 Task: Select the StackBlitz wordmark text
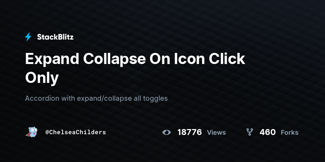click(x=55, y=37)
